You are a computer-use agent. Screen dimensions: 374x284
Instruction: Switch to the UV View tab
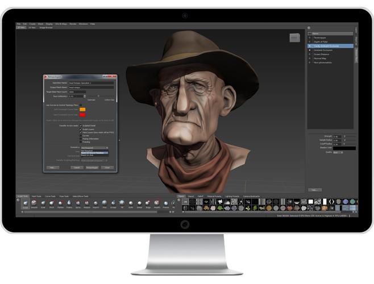[32, 28]
